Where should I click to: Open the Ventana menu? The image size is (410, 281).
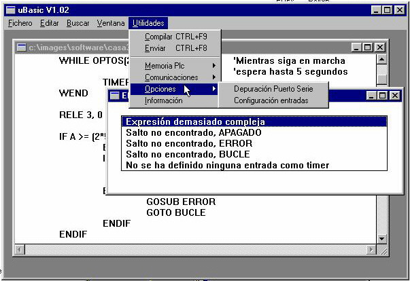(110, 23)
